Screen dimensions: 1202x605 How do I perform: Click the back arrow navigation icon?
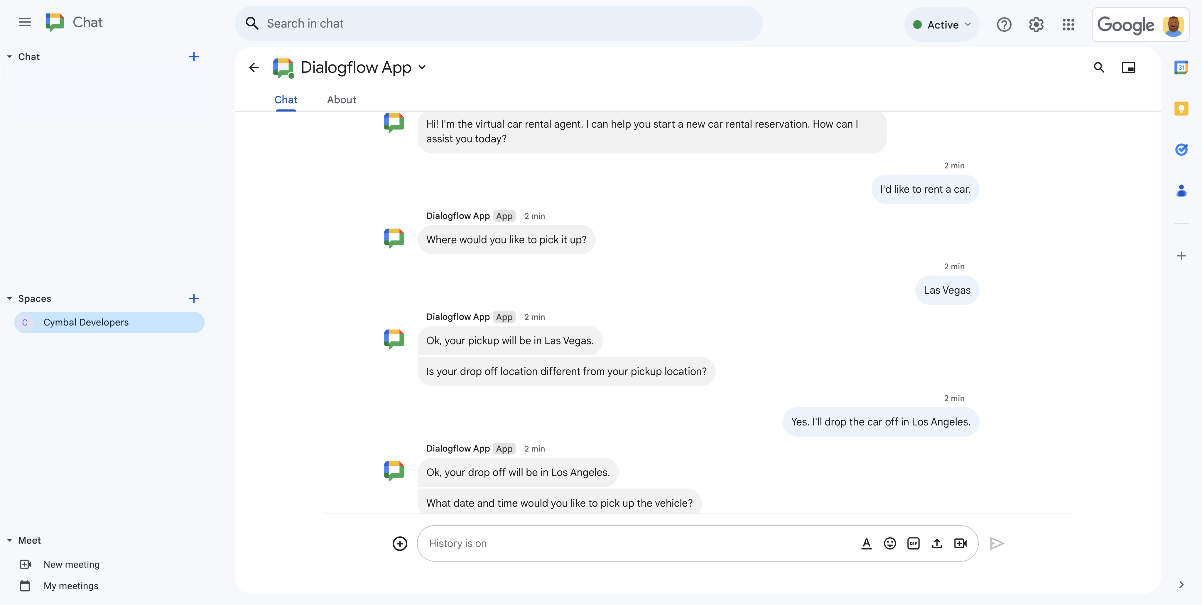click(255, 68)
